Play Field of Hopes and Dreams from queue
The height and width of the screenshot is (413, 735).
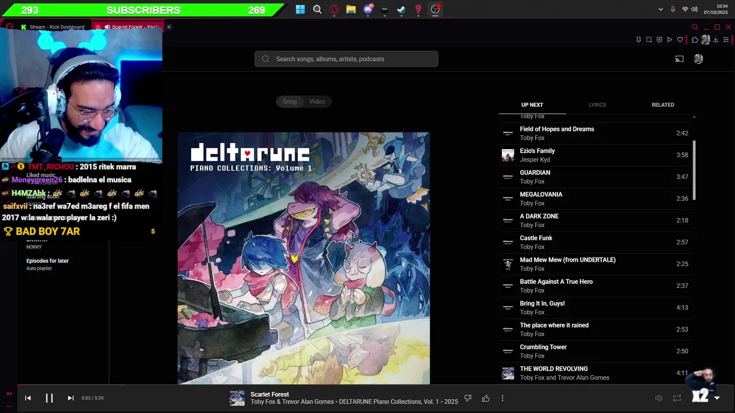(x=595, y=133)
